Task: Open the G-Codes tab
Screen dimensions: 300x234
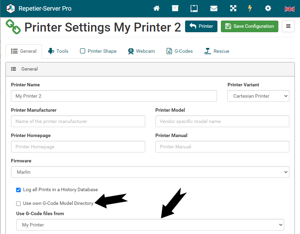Action: [x=180, y=51]
